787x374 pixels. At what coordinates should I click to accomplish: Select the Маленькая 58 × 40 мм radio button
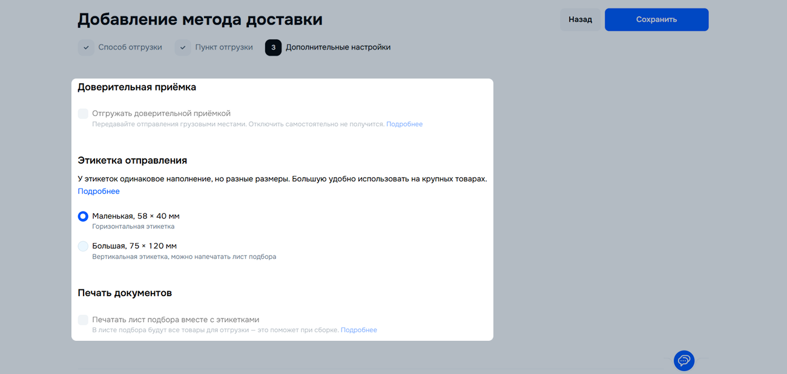83,216
